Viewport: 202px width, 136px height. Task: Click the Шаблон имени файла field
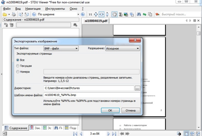[92, 95]
